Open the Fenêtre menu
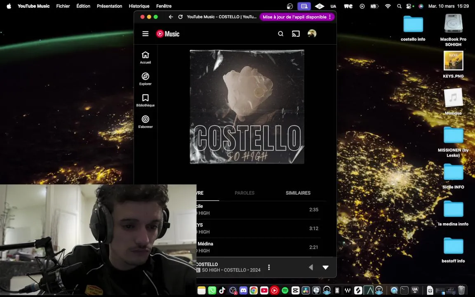Viewport: 475px width, 297px height. click(x=164, y=6)
